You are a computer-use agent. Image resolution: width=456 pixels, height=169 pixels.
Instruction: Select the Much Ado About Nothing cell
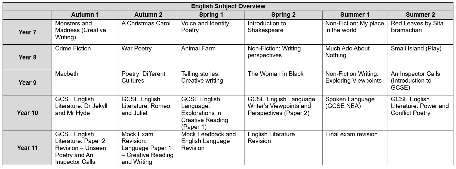[x=355, y=57]
